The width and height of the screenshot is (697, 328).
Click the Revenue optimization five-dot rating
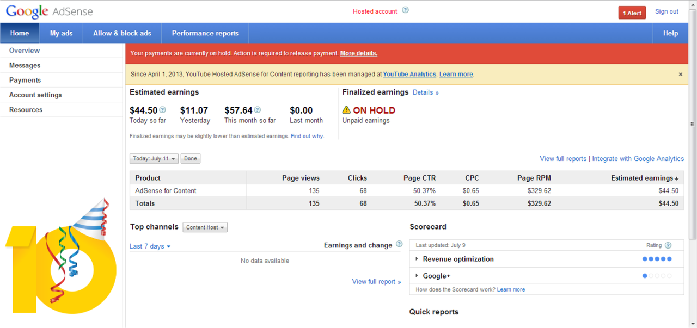[657, 259]
